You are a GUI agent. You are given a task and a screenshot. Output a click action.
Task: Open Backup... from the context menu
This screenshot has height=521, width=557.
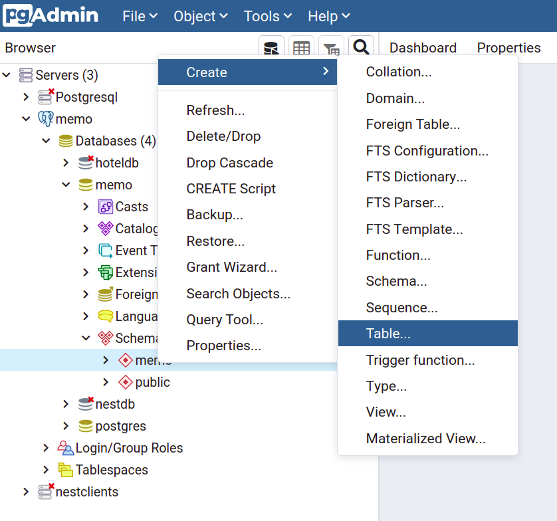click(248, 215)
